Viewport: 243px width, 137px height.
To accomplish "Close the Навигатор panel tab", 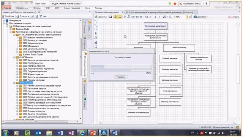I will [x=39, y=12].
